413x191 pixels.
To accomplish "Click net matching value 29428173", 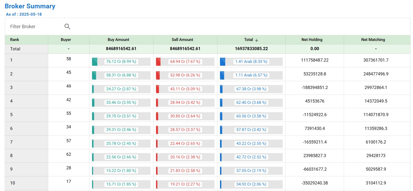I will coord(376,156).
